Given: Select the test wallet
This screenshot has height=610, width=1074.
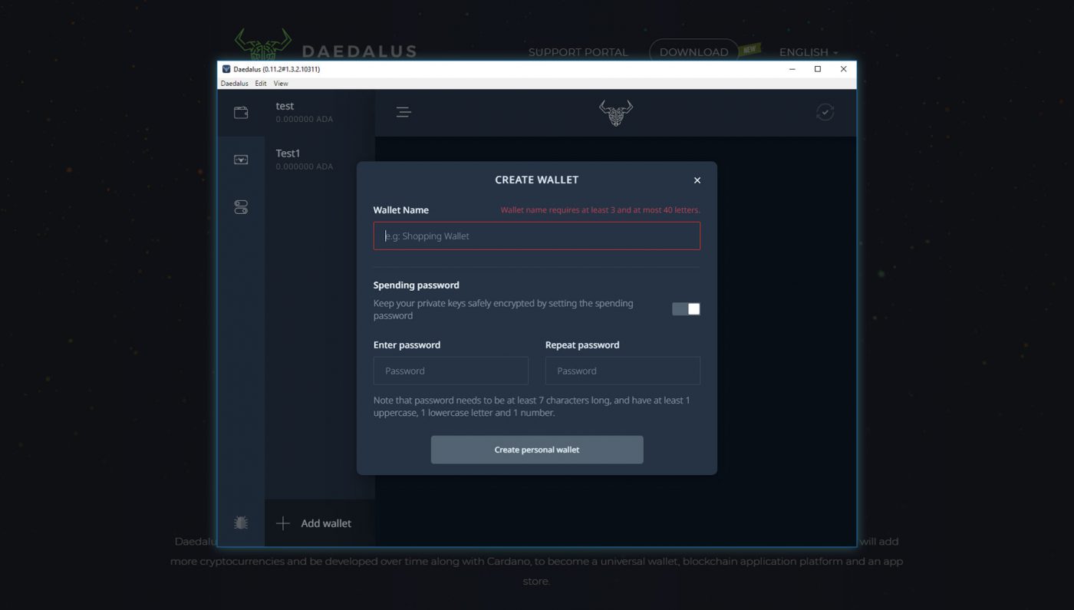Looking at the screenshot, I should coord(320,113).
